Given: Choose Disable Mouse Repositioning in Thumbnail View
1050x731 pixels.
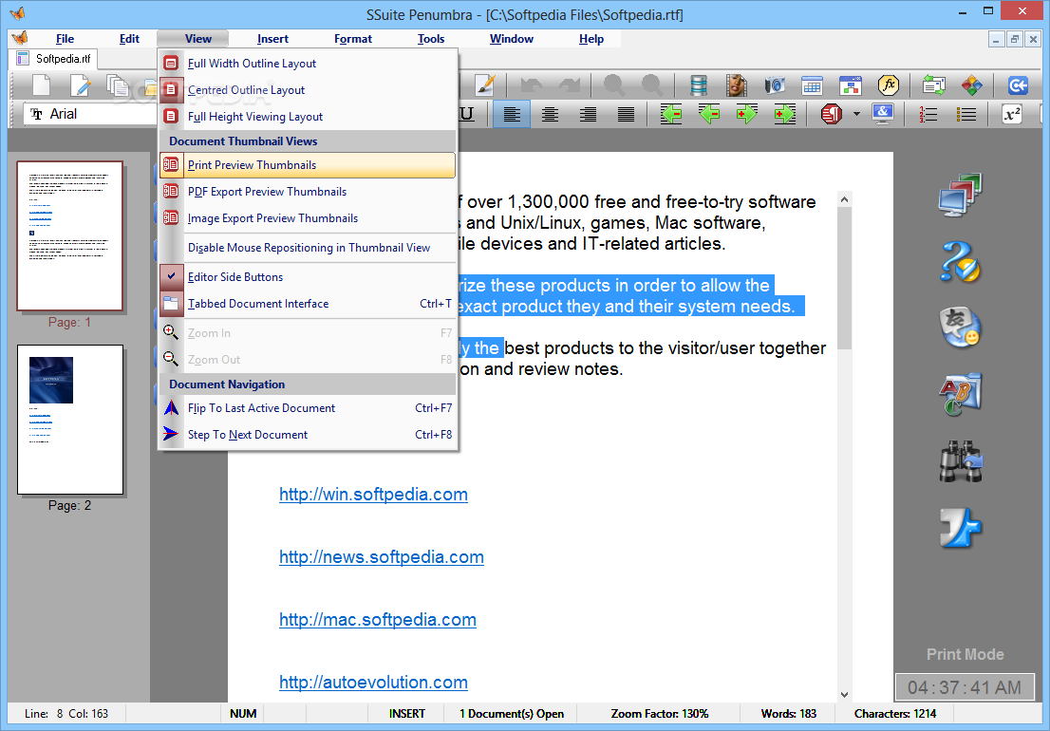Looking at the screenshot, I should (308, 248).
